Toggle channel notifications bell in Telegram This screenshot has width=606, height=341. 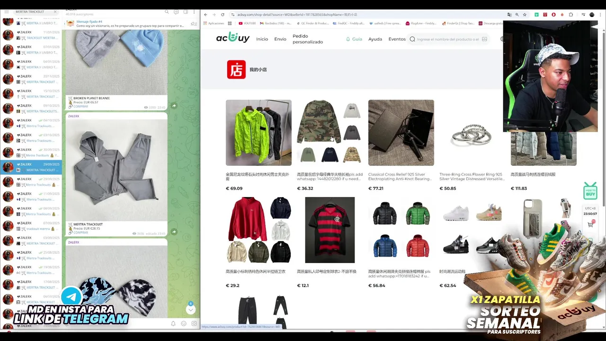[173, 323]
